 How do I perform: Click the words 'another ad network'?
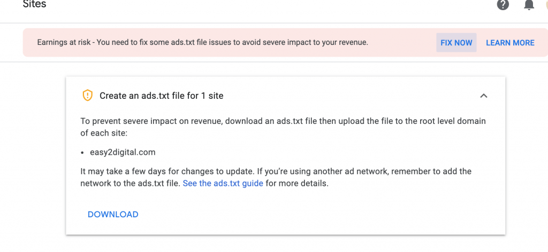pos(351,171)
